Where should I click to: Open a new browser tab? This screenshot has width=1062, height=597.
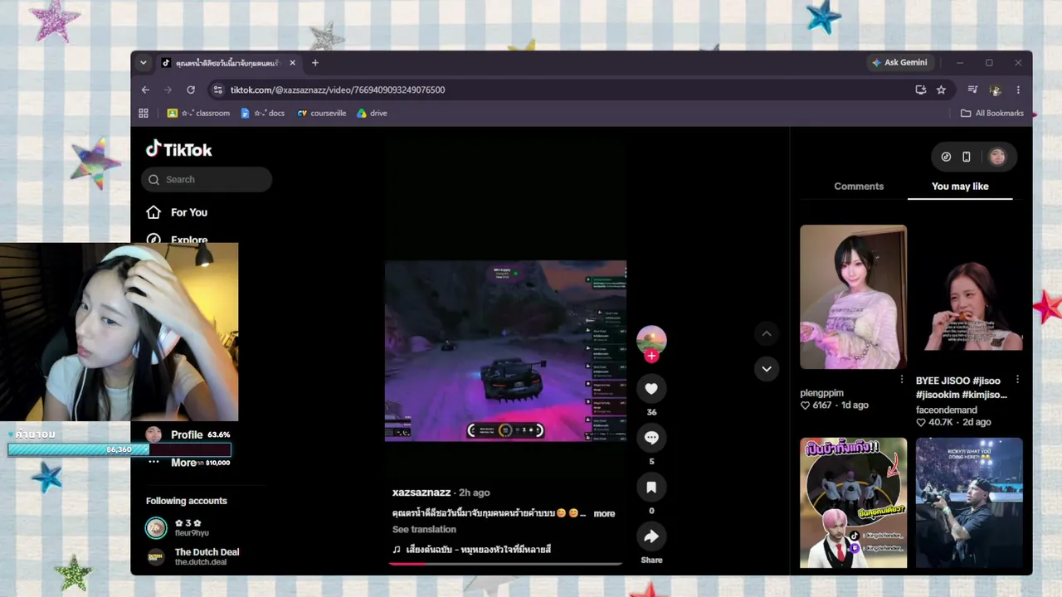[315, 63]
